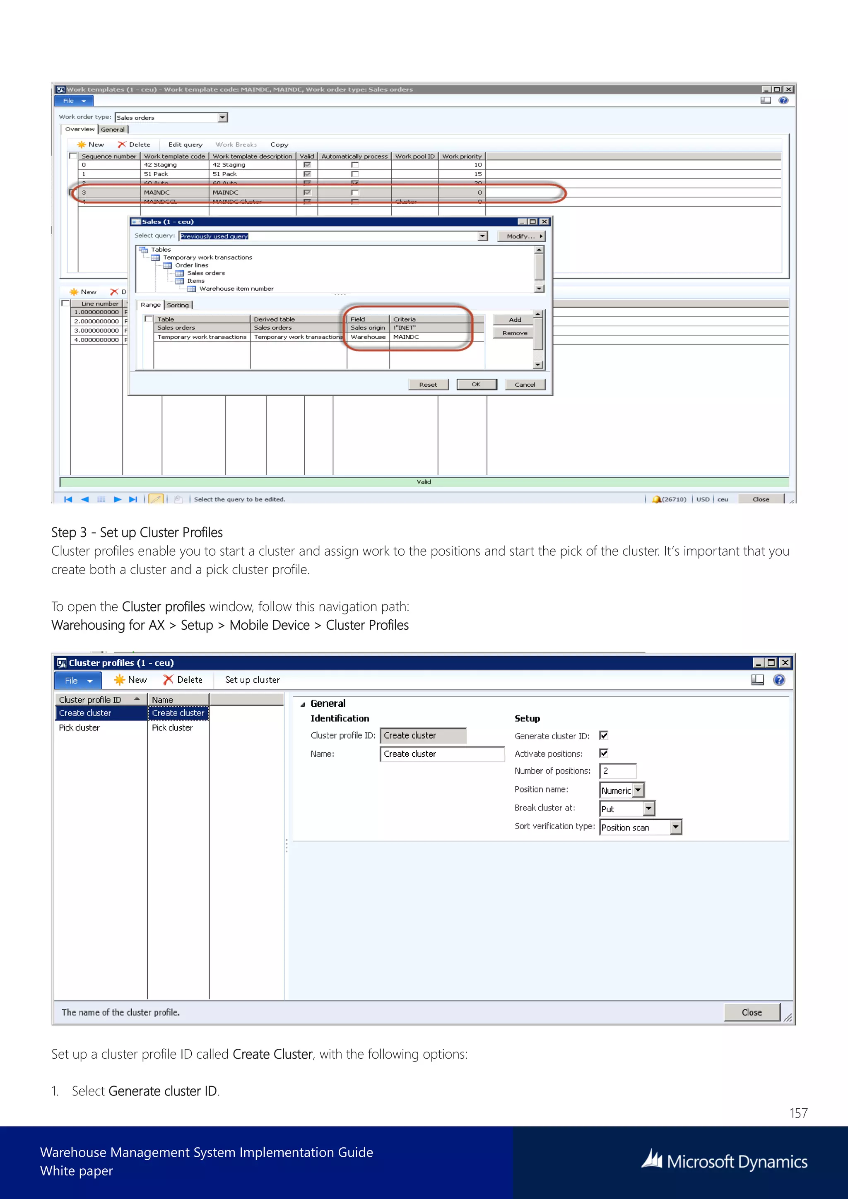Open the Select query dropdown arrow
848x1199 pixels.
[482, 236]
